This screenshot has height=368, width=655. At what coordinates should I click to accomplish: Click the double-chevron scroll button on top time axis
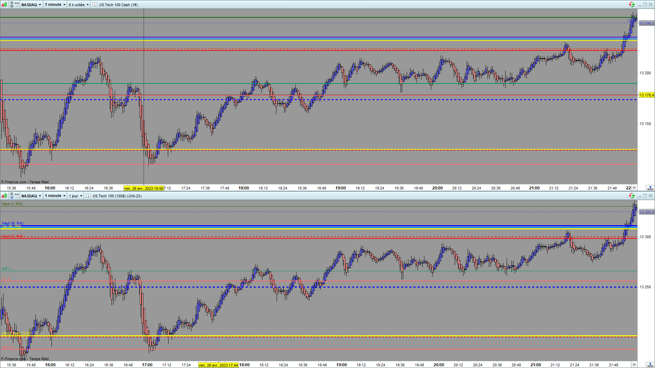pos(634,188)
